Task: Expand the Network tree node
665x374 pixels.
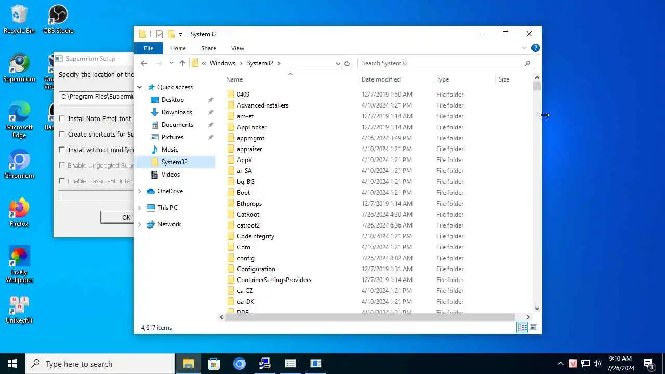Action: point(139,224)
